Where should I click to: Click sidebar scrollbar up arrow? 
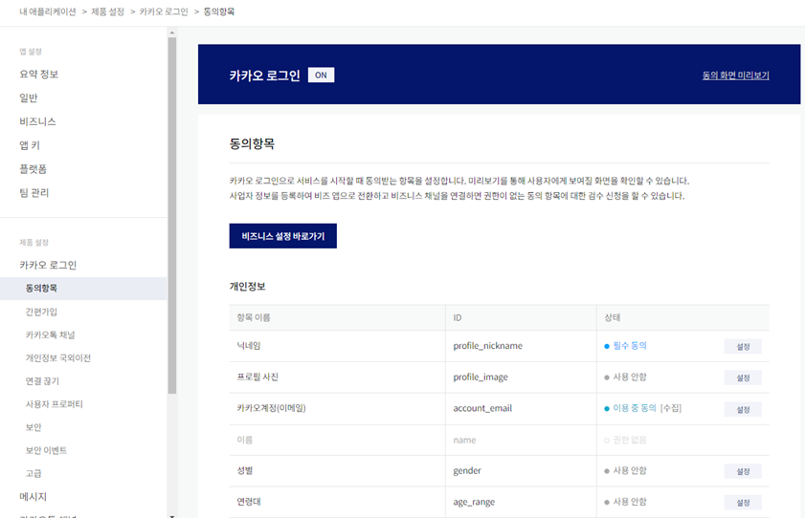tap(172, 32)
